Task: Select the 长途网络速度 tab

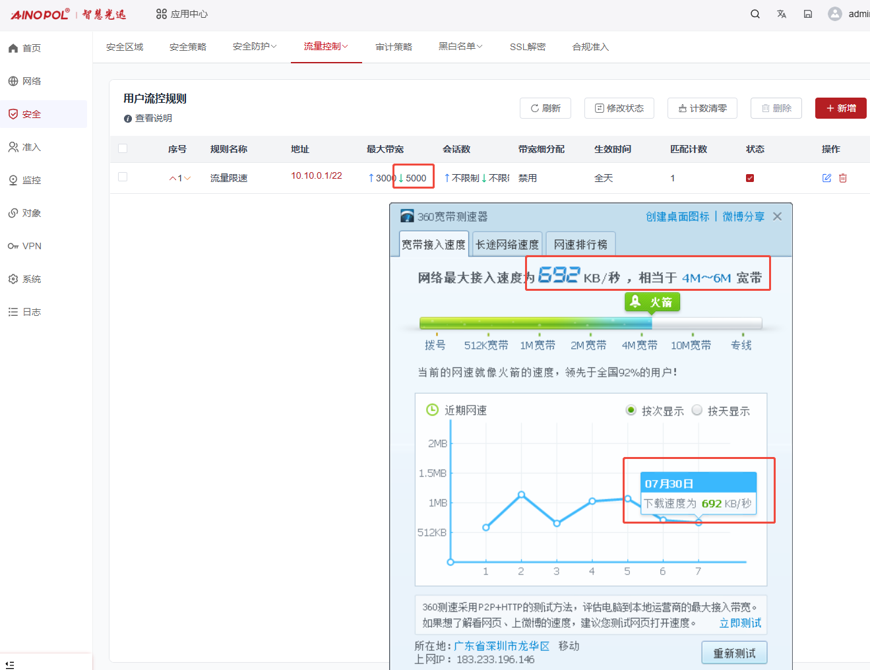Action: tap(507, 244)
